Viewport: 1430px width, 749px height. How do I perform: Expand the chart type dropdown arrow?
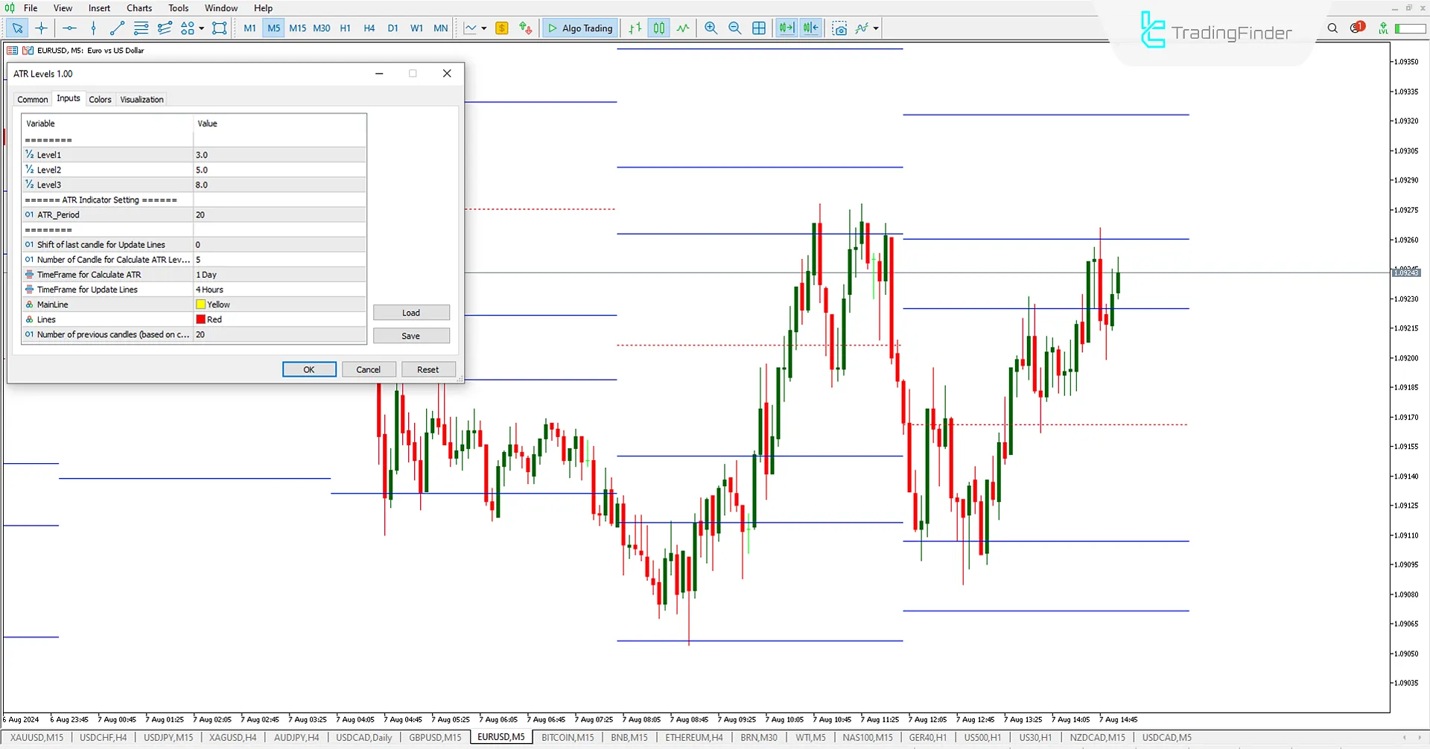[x=483, y=28]
